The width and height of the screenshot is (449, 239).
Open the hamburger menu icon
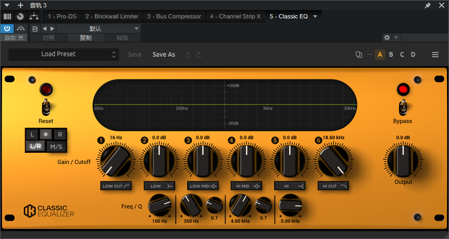tap(435, 55)
